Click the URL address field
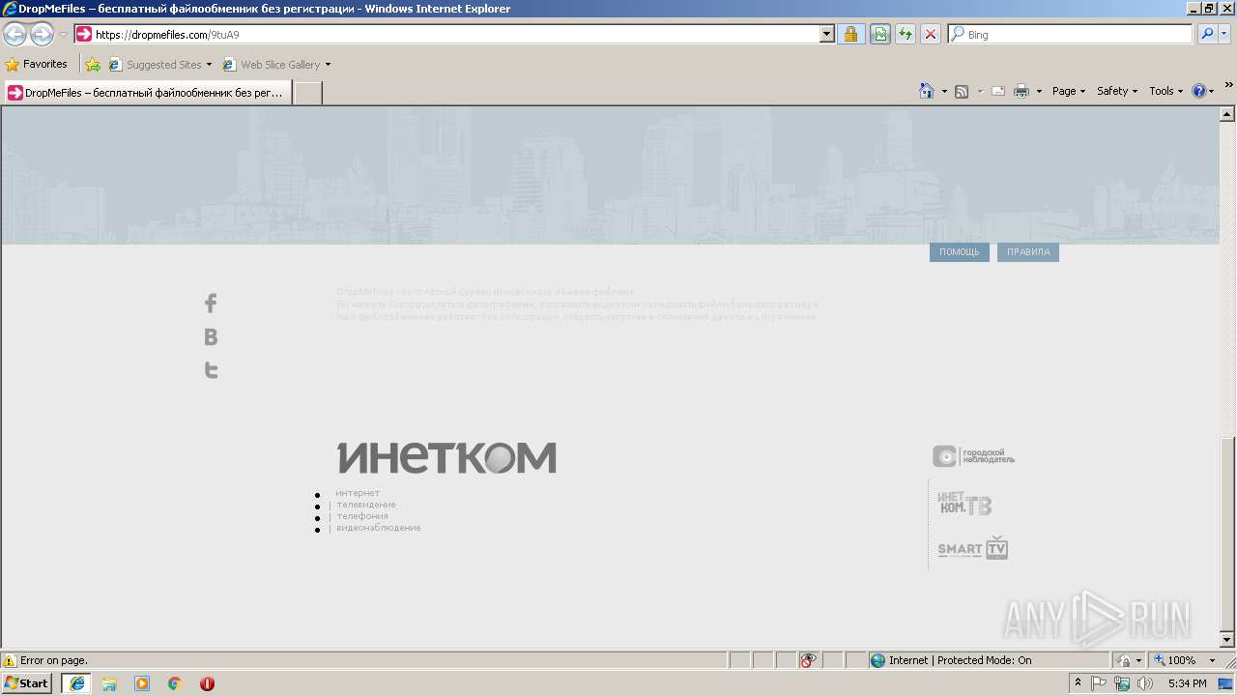The height and width of the screenshot is (696, 1237). pos(446,35)
